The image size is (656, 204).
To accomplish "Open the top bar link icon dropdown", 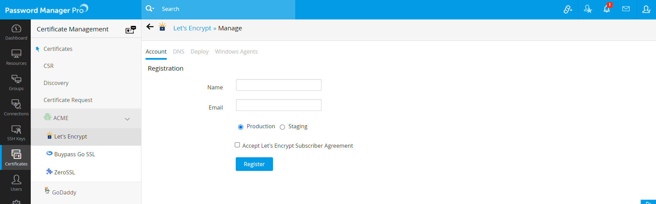I will pyautogui.click(x=568, y=9).
